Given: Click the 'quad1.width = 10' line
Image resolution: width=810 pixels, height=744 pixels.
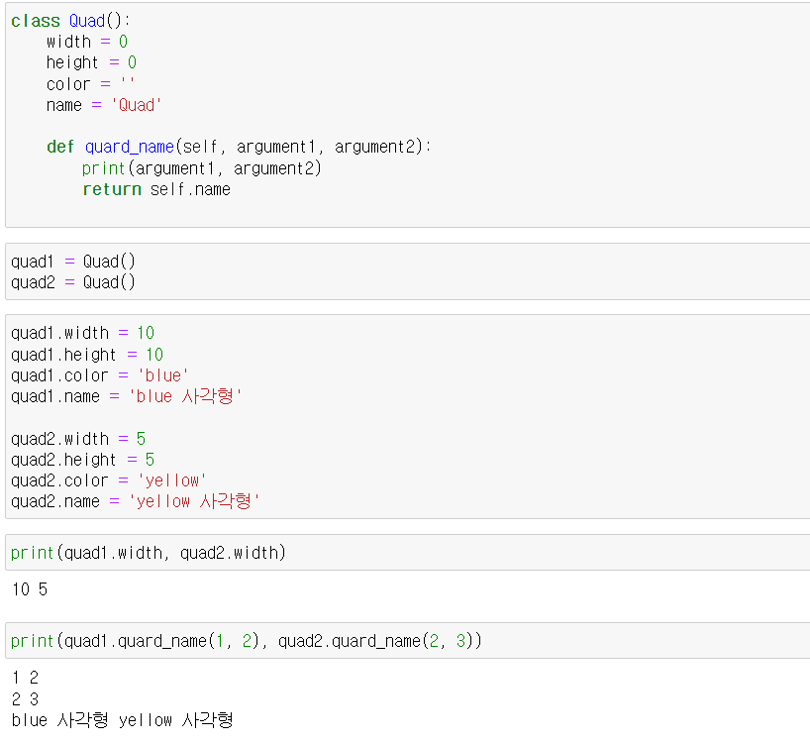Looking at the screenshot, I should [82, 333].
